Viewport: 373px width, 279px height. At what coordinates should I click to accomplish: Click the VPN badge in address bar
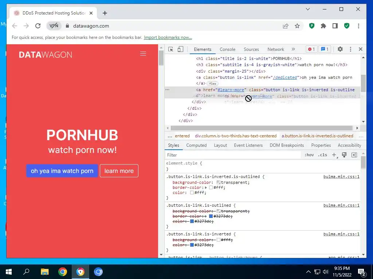tap(54, 26)
